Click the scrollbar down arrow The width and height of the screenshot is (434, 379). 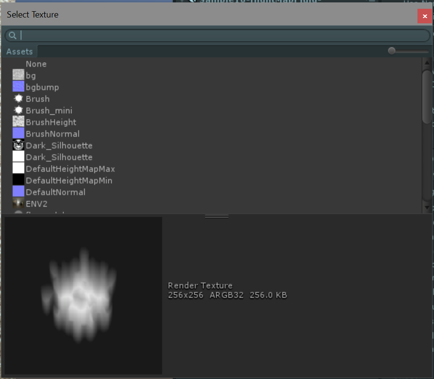click(x=427, y=208)
